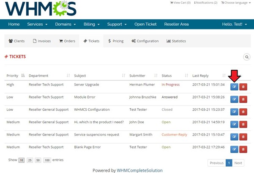Viewport: 254px width, 173px height.
Task: Open the ticket search magnifier icon
Action: click(246, 57)
